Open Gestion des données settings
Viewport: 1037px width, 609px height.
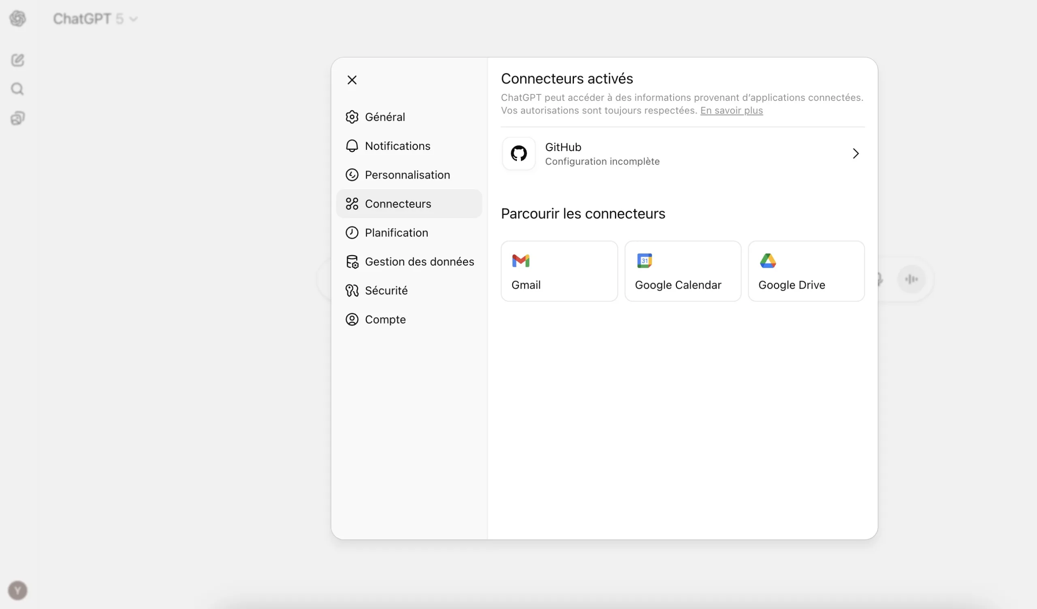419,261
